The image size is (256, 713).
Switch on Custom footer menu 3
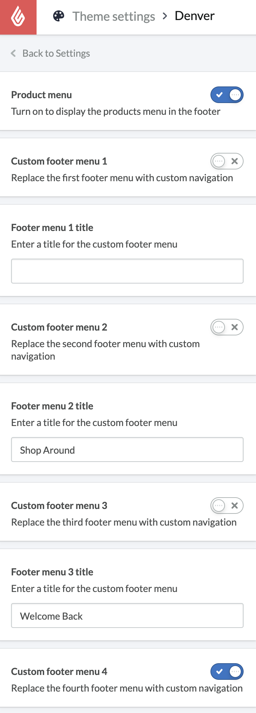(x=227, y=506)
